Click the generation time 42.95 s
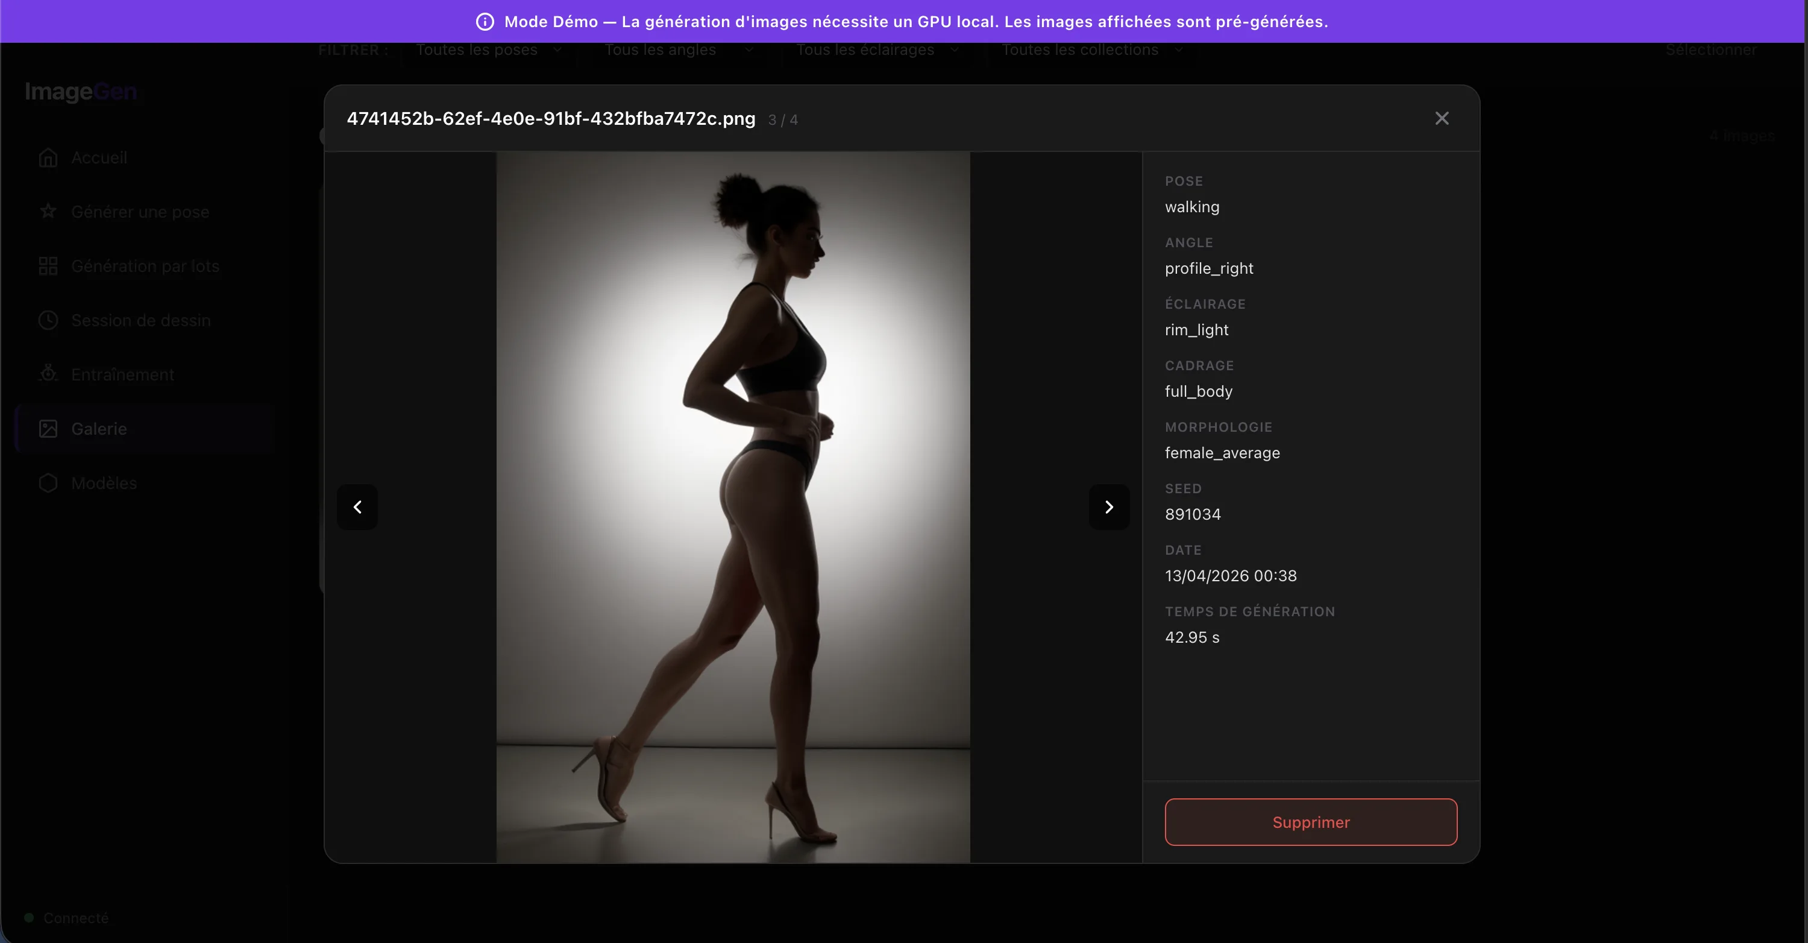 click(x=1193, y=637)
